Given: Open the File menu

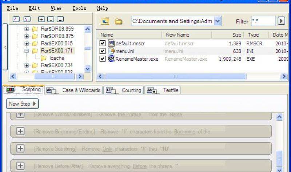Looking at the screenshot, I should pyautogui.click(x=12, y=8).
